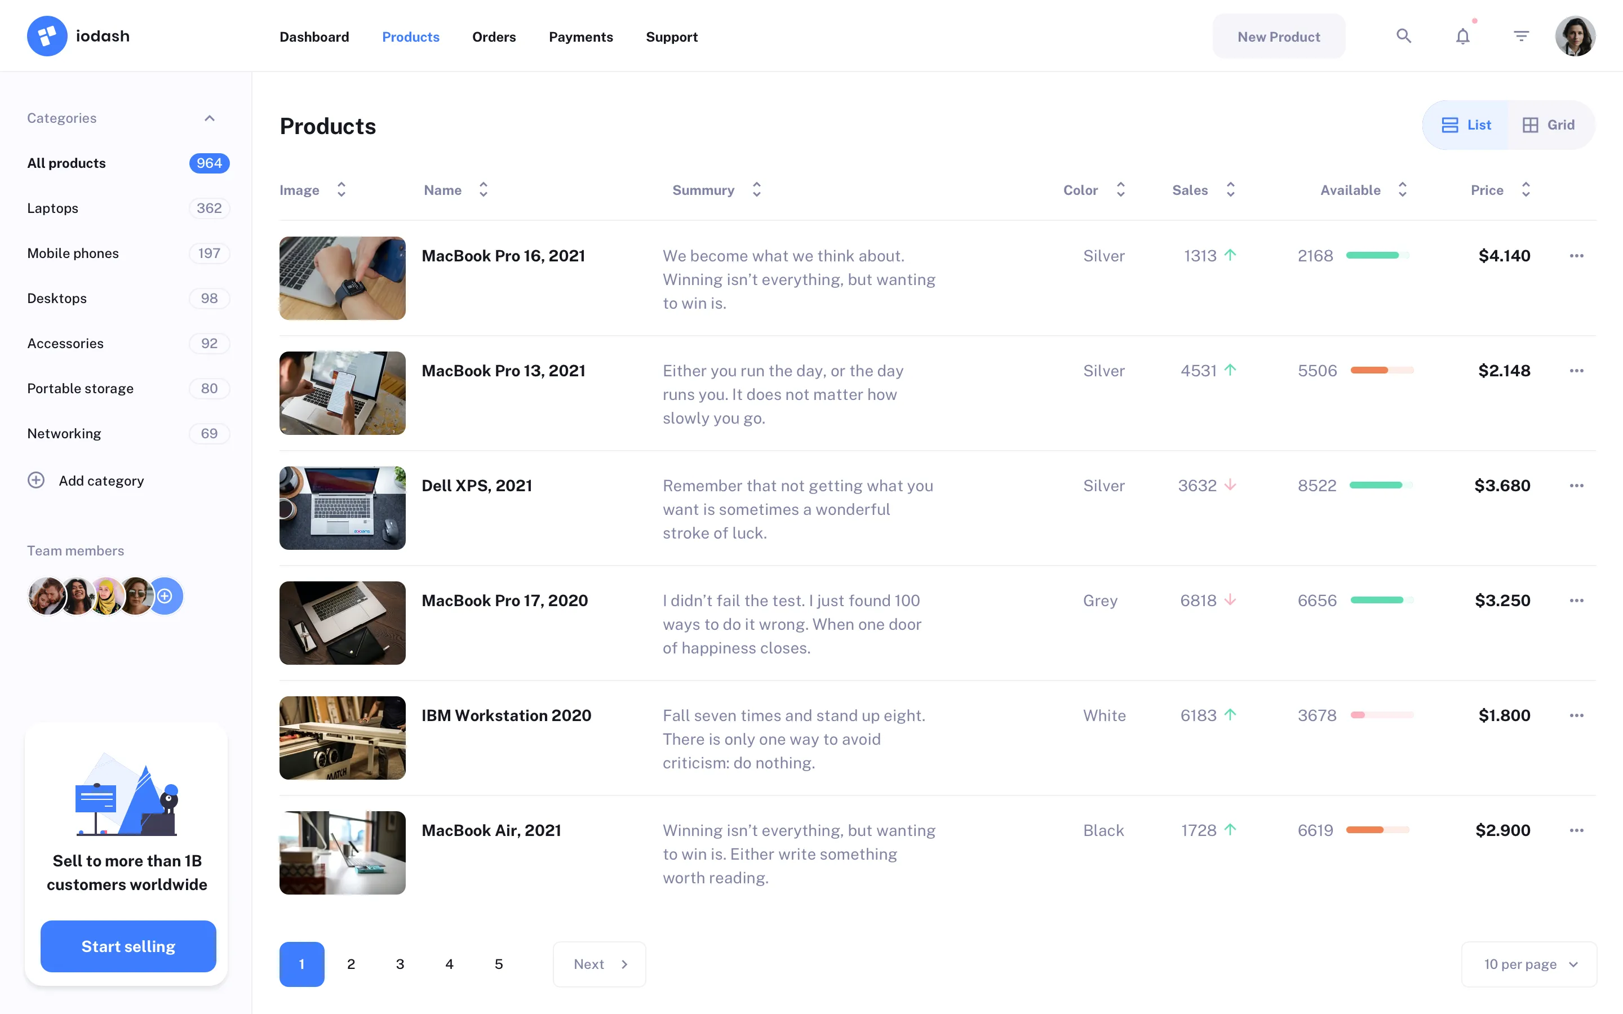Collapse the Categories section
Image resolution: width=1623 pixels, height=1014 pixels.
tap(209, 117)
